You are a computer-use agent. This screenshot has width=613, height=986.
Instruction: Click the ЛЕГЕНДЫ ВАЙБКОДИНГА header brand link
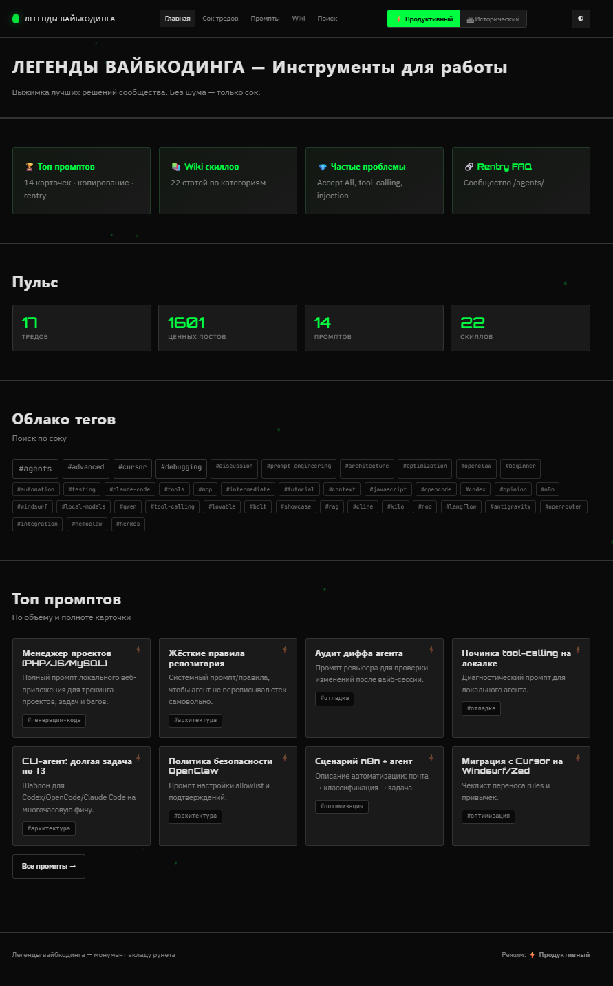(64, 19)
